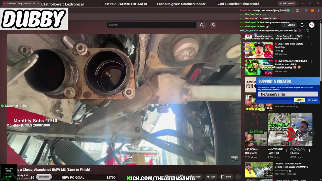Open the MARATHON SERVER SLAM video's options menu

pyautogui.click(x=311, y=62)
